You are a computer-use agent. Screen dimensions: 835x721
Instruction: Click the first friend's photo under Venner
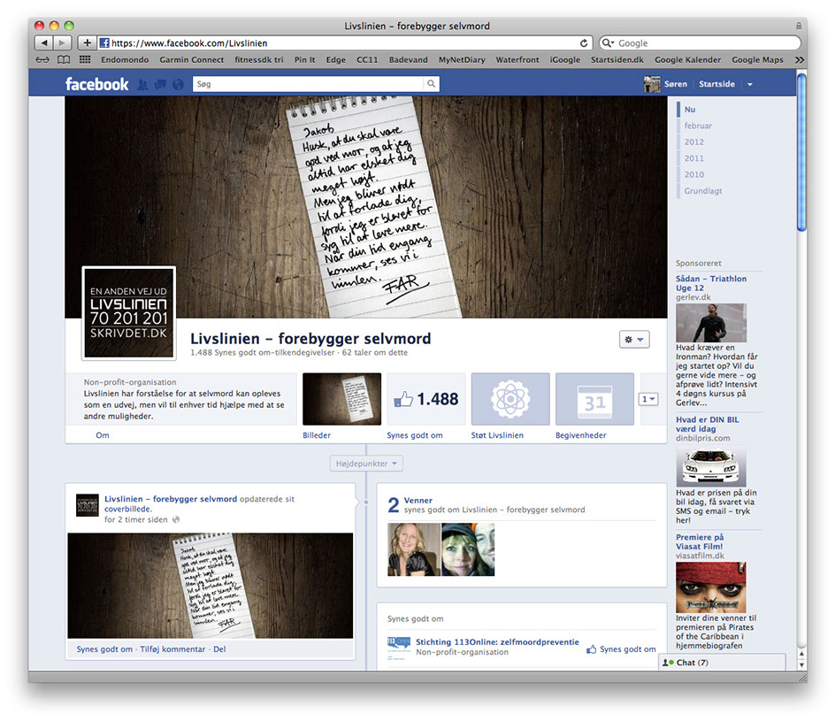coord(414,549)
